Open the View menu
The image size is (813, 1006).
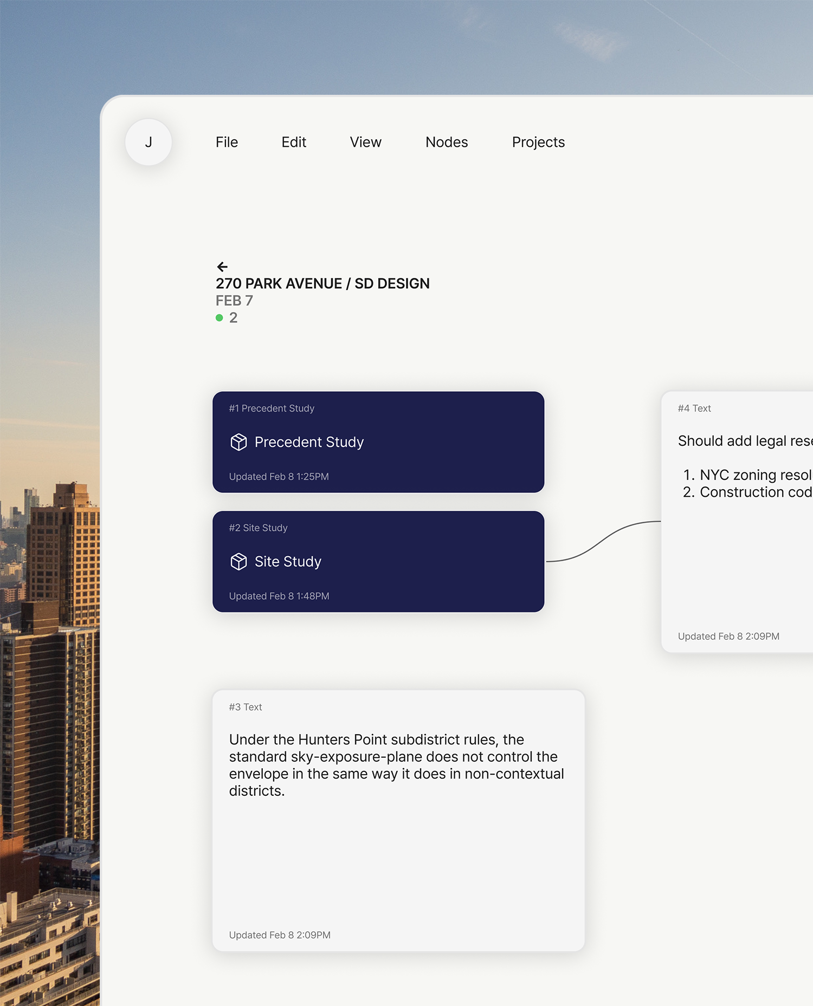coord(365,142)
